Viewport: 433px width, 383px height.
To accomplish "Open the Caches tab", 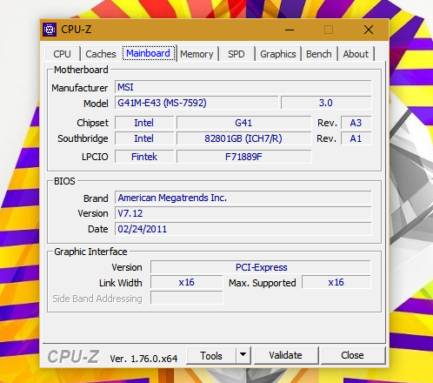I will click(101, 54).
